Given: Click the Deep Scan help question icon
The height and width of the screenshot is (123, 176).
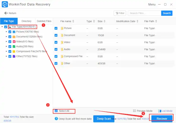Looking at the screenshot, I should (x=56, y=119).
